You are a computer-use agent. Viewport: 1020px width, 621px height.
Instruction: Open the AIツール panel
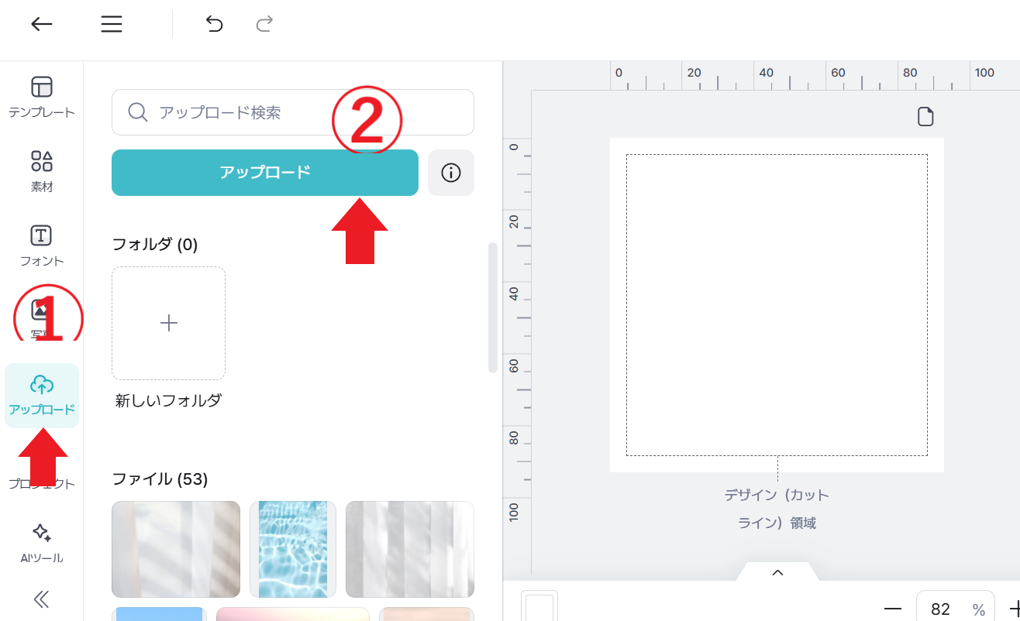pyautogui.click(x=42, y=543)
